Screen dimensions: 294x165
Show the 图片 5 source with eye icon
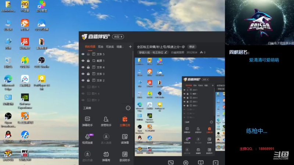83,87
